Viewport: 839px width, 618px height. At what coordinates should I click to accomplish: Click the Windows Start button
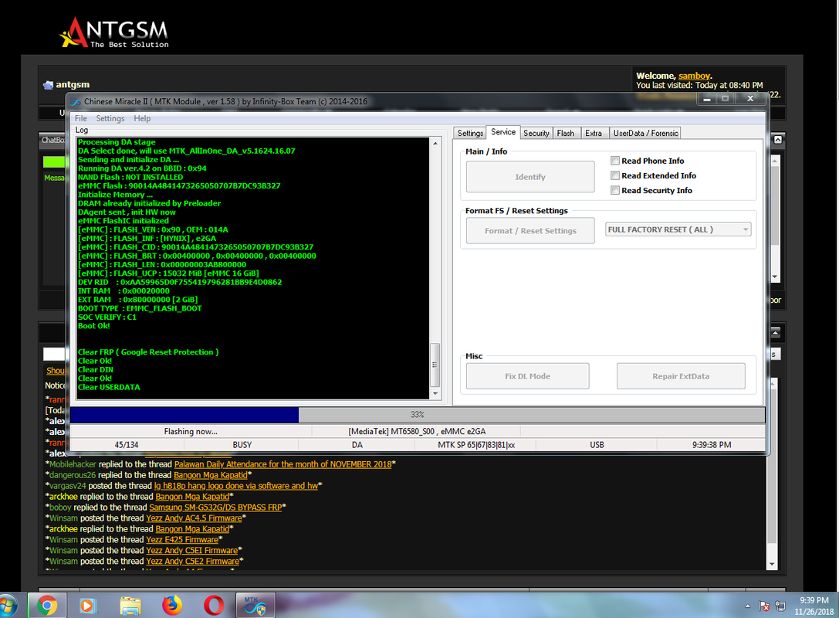[8, 606]
